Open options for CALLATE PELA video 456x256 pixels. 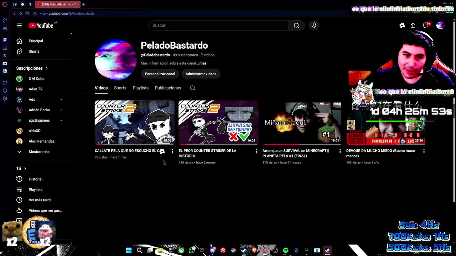(x=172, y=151)
